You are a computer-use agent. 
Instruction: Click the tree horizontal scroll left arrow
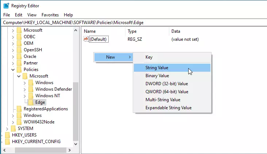[4, 150]
